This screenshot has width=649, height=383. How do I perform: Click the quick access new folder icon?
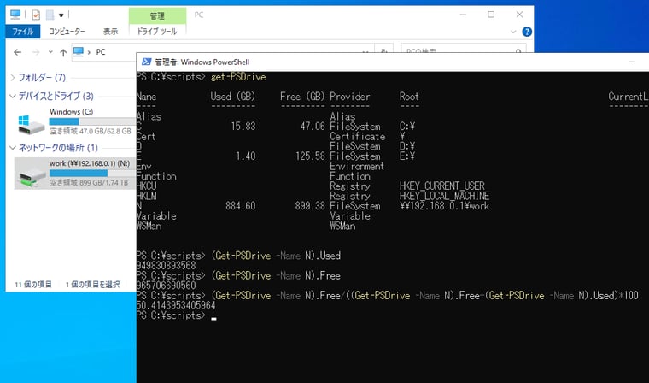coord(50,15)
